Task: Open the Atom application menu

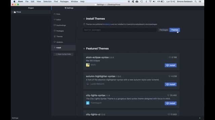Action: pyautogui.click(x=20, y=1)
